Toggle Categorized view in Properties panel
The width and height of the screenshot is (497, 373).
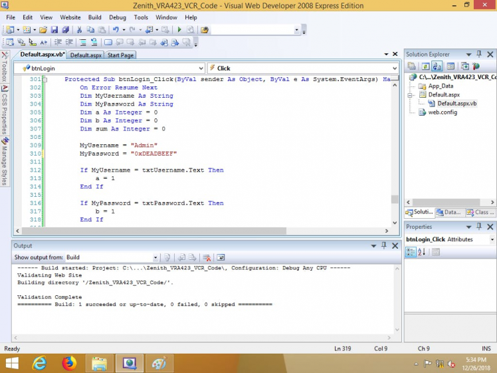coord(410,252)
